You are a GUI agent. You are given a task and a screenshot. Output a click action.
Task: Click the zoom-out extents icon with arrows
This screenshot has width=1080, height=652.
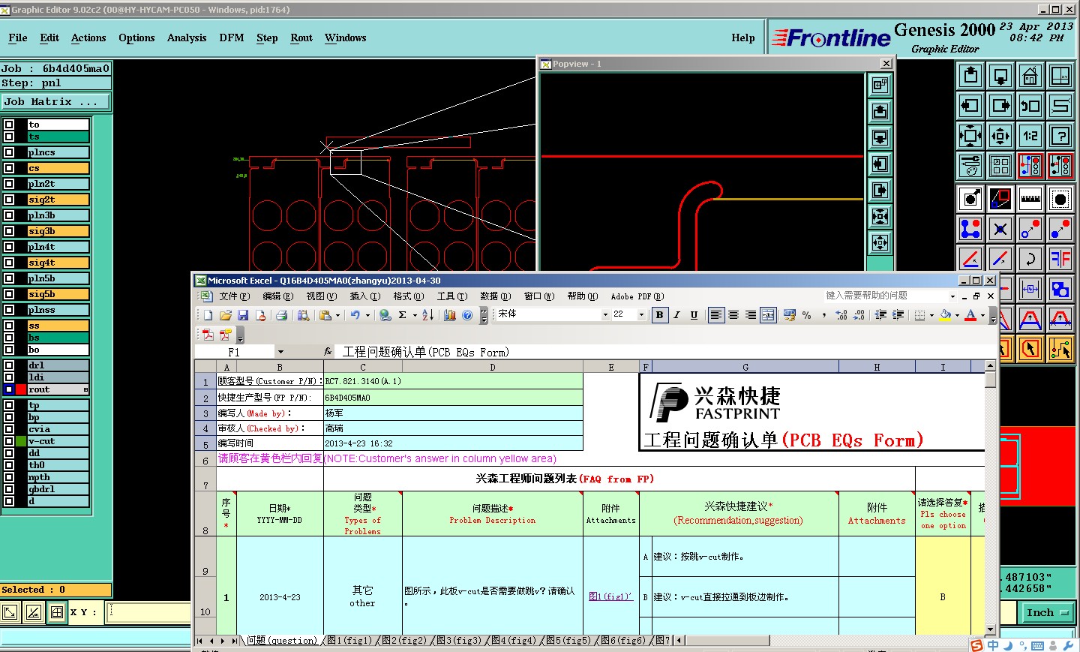click(x=970, y=136)
